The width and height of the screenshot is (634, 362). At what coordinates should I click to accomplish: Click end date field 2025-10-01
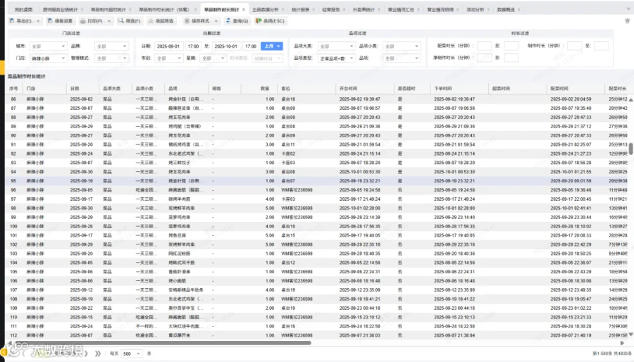(226, 46)
